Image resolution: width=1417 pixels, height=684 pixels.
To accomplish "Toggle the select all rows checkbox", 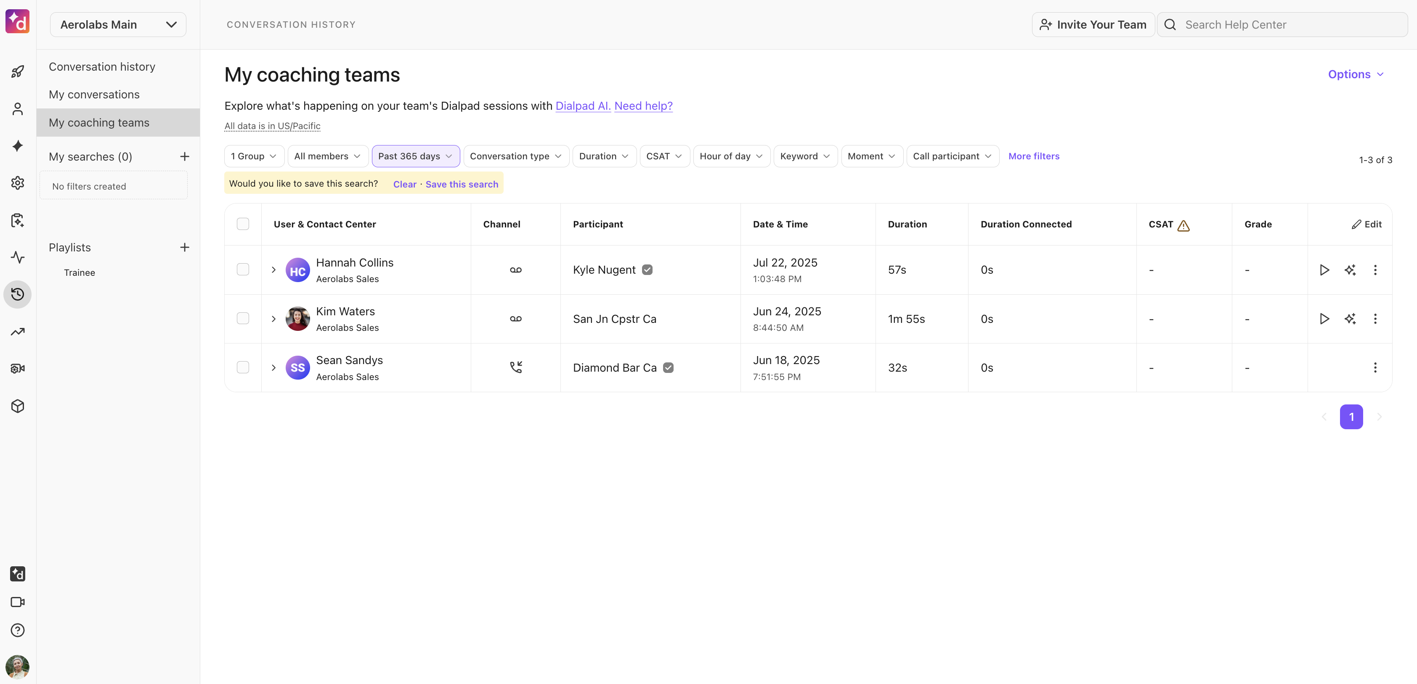I will tap(243, 224).
